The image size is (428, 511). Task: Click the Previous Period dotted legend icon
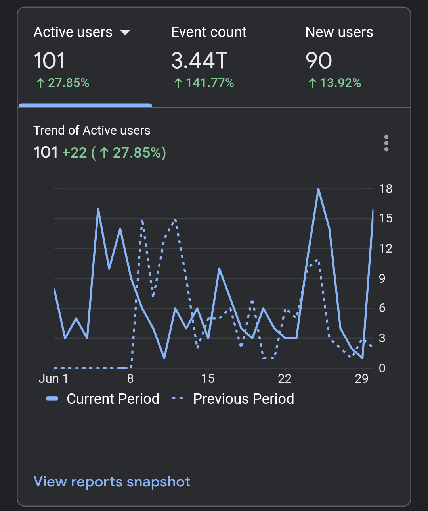pyautogui.click(x=178, y=399)
